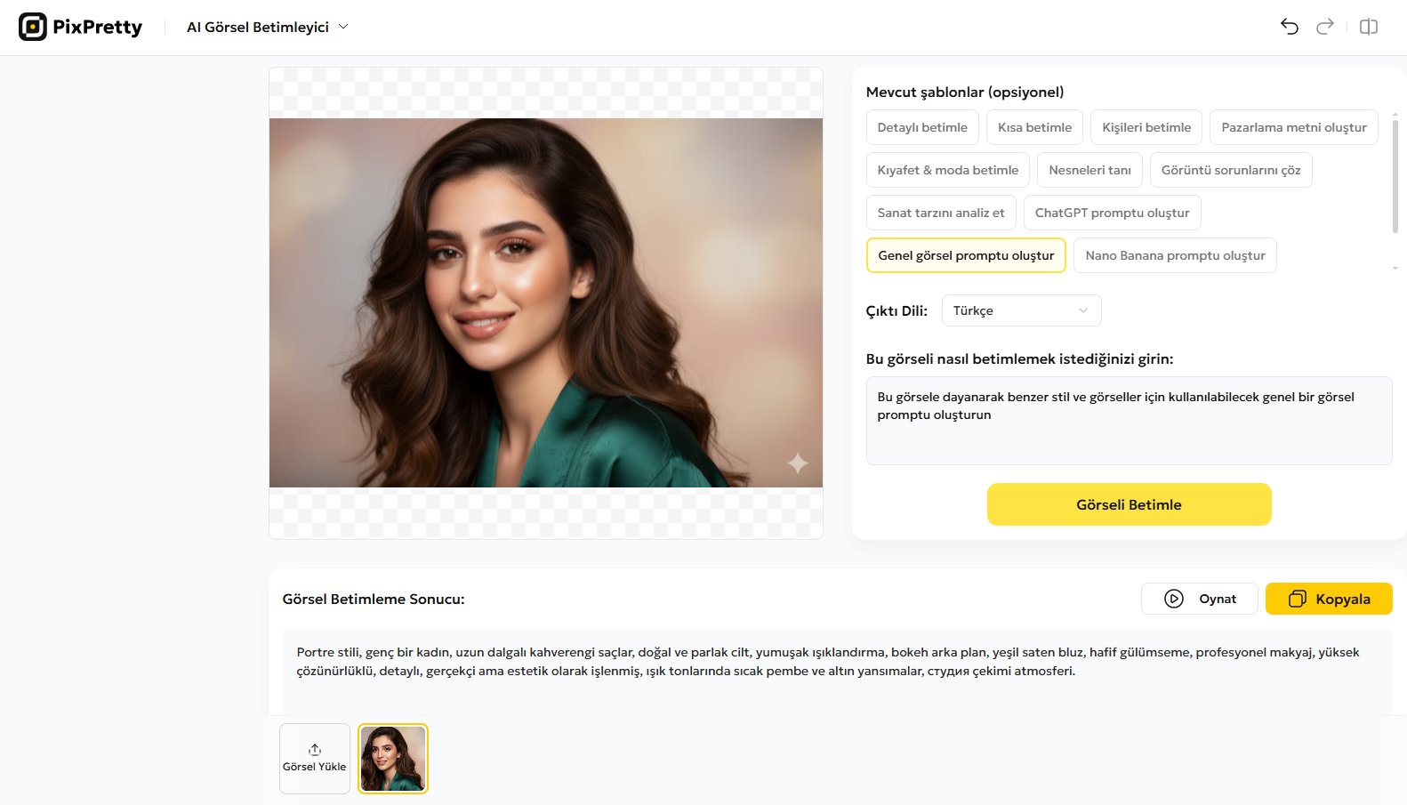
Task: Enable the Detaylı betimle template
Action: pyautogui.click(x=921, y=126)
